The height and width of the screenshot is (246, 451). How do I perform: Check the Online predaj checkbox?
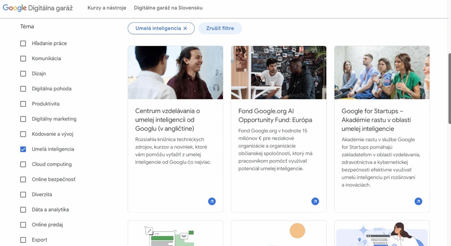(23, 225)
